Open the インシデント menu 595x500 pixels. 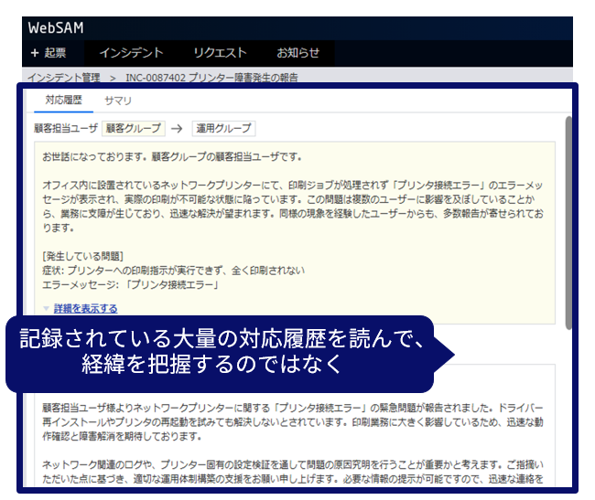(130, 53)
